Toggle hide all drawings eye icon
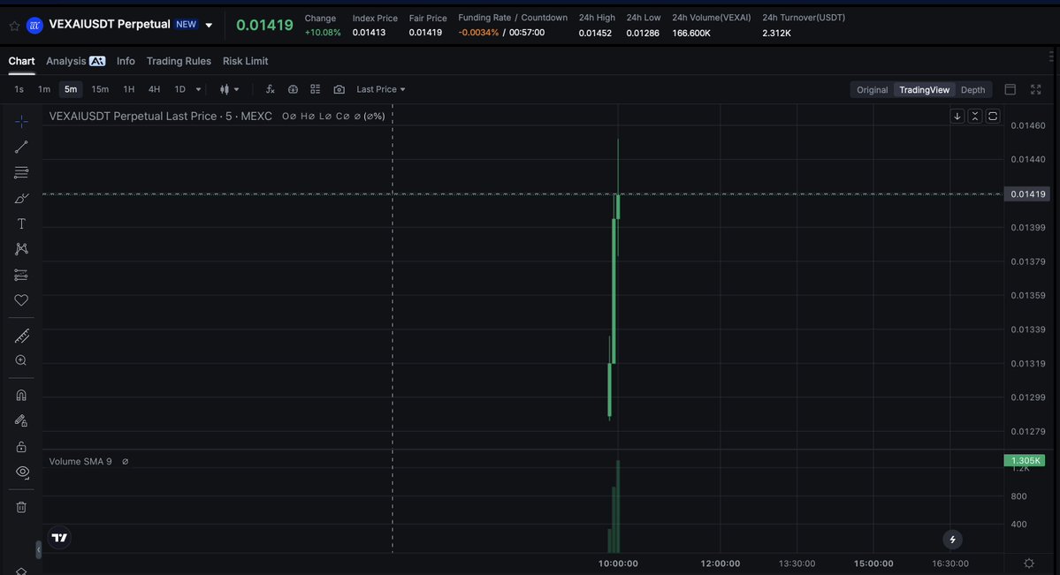 21,473
